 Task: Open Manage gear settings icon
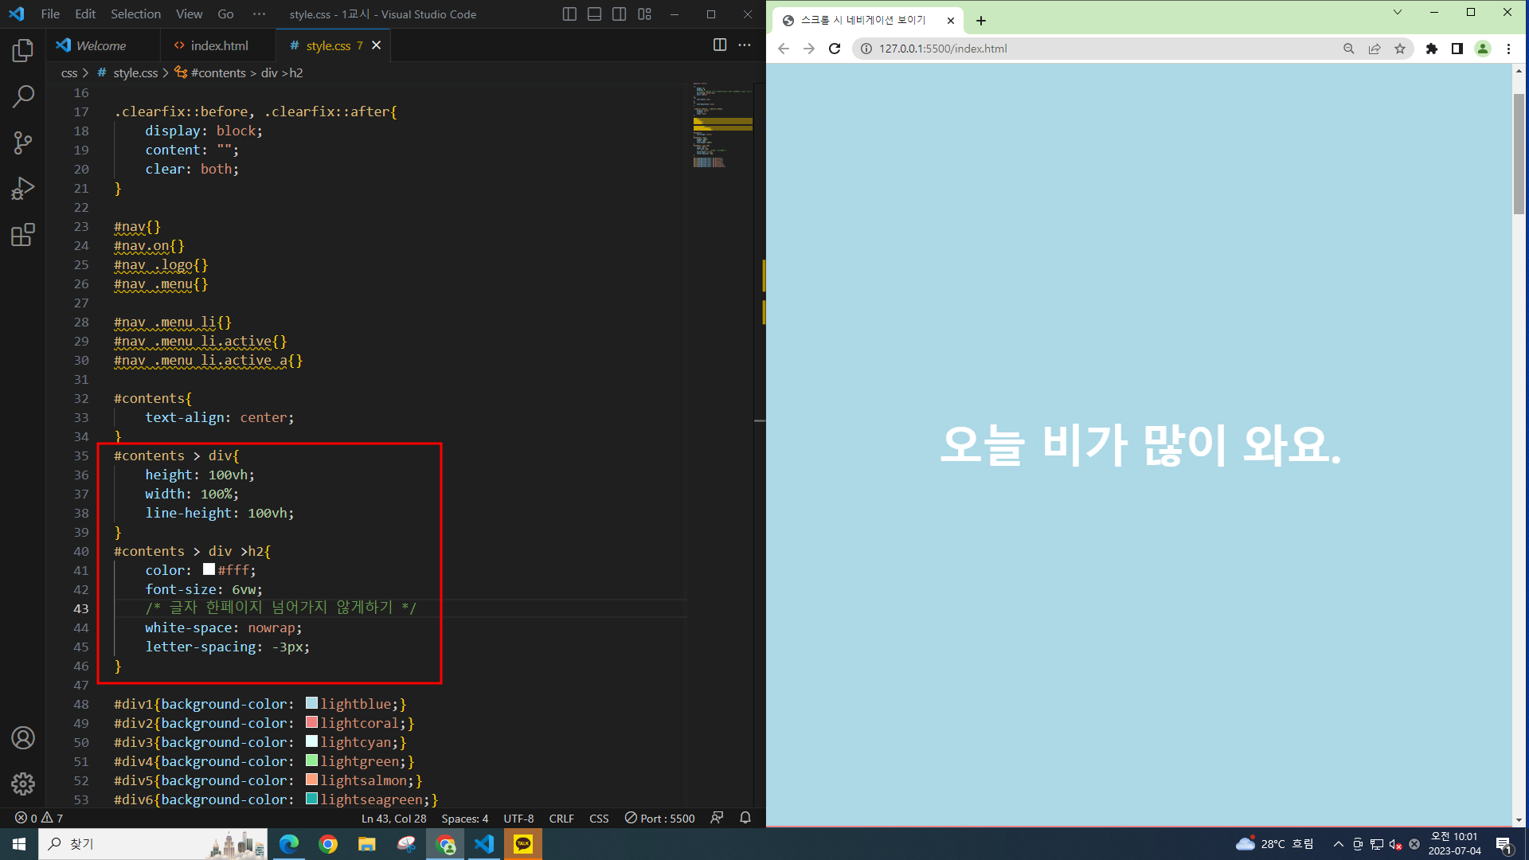coord(23,784)
